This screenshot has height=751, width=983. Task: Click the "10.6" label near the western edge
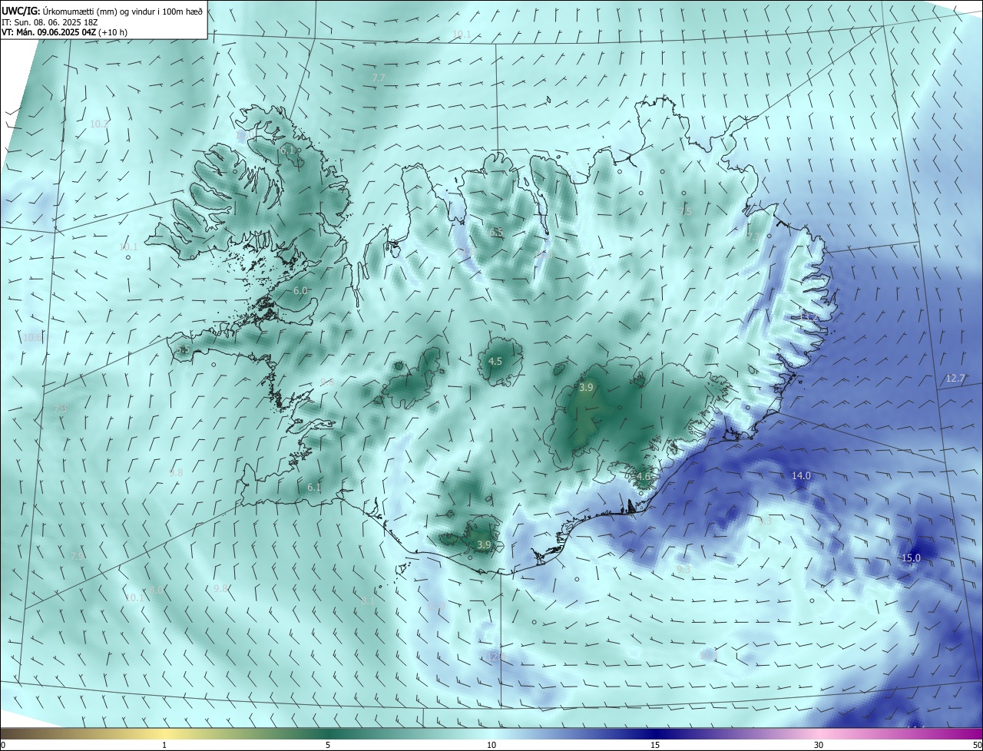tap(32, 337)
